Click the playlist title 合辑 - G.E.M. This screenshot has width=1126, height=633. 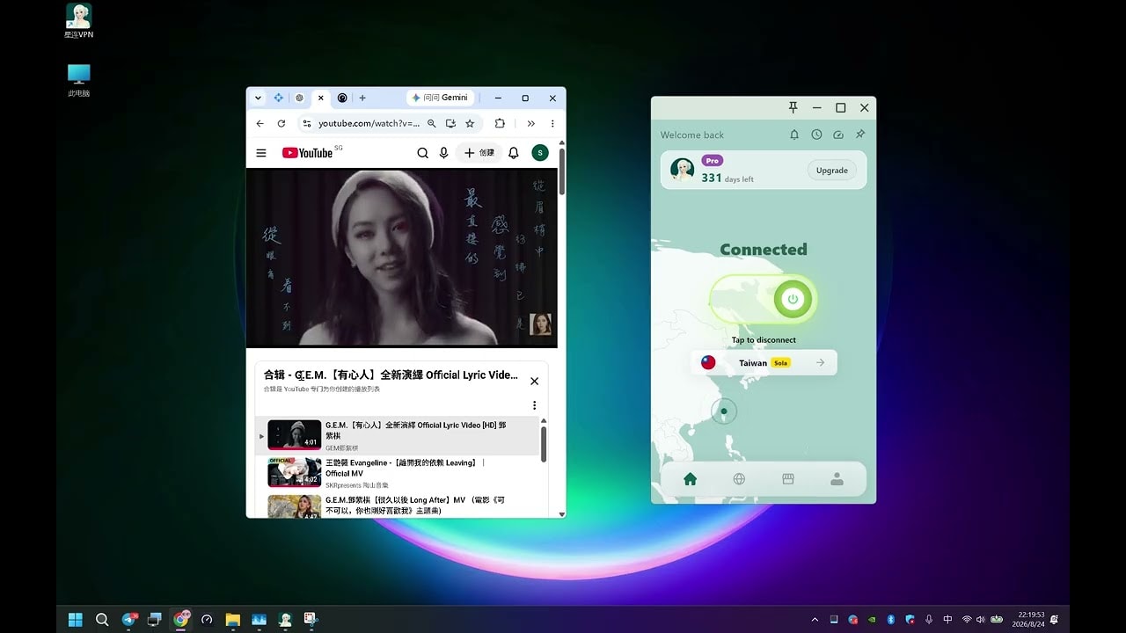pyautogui.click(x=391, y=375)
